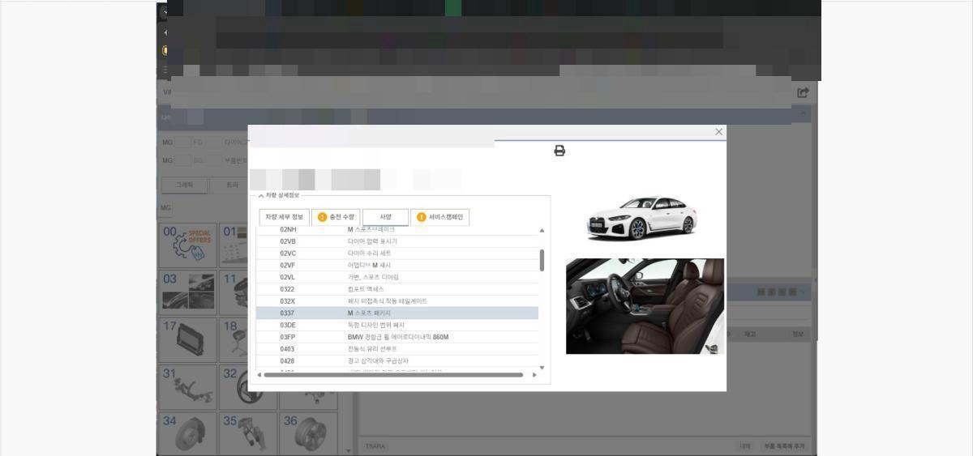The width and height of the screenshot is (973, 456).
Task: Collapse the 차량 상세정보 section
Action: [261, 195]
